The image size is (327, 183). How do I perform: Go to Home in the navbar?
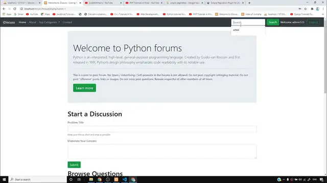pyautogui.click(x=22, y=22)
